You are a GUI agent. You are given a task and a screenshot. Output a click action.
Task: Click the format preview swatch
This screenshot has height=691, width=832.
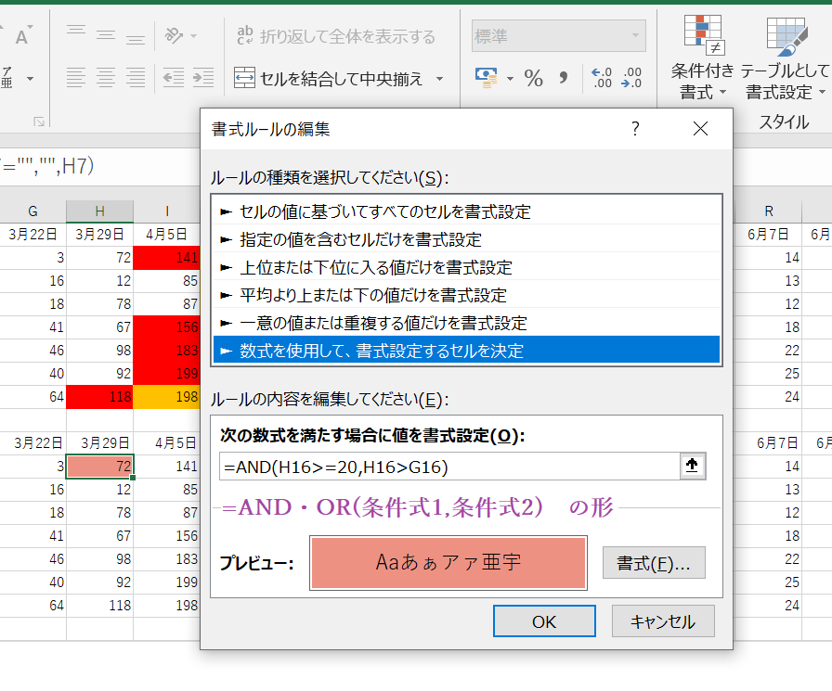[448, 562]
